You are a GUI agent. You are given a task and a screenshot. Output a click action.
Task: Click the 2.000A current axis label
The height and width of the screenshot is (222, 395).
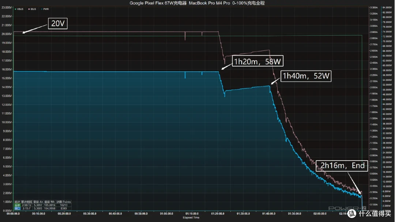[x=374, y=88]
